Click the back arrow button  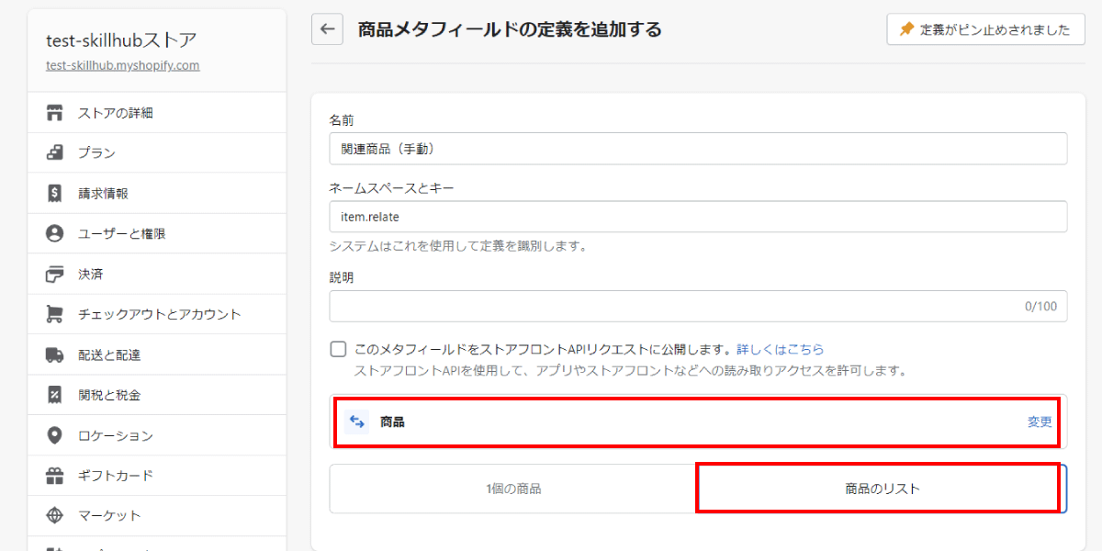pyautogui.click(x=327, y=28)
